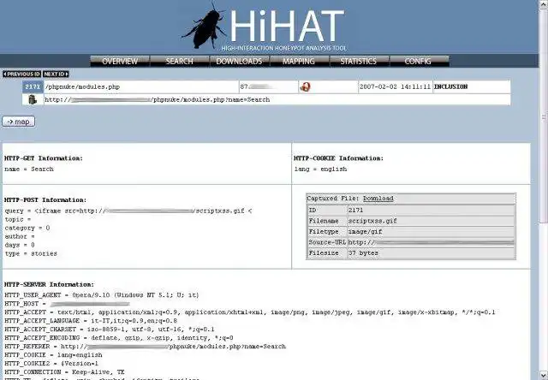Viewport: 548px width, 380px height.
Task: Open the OVERVIEW menu tab
Action: [120, 61]
